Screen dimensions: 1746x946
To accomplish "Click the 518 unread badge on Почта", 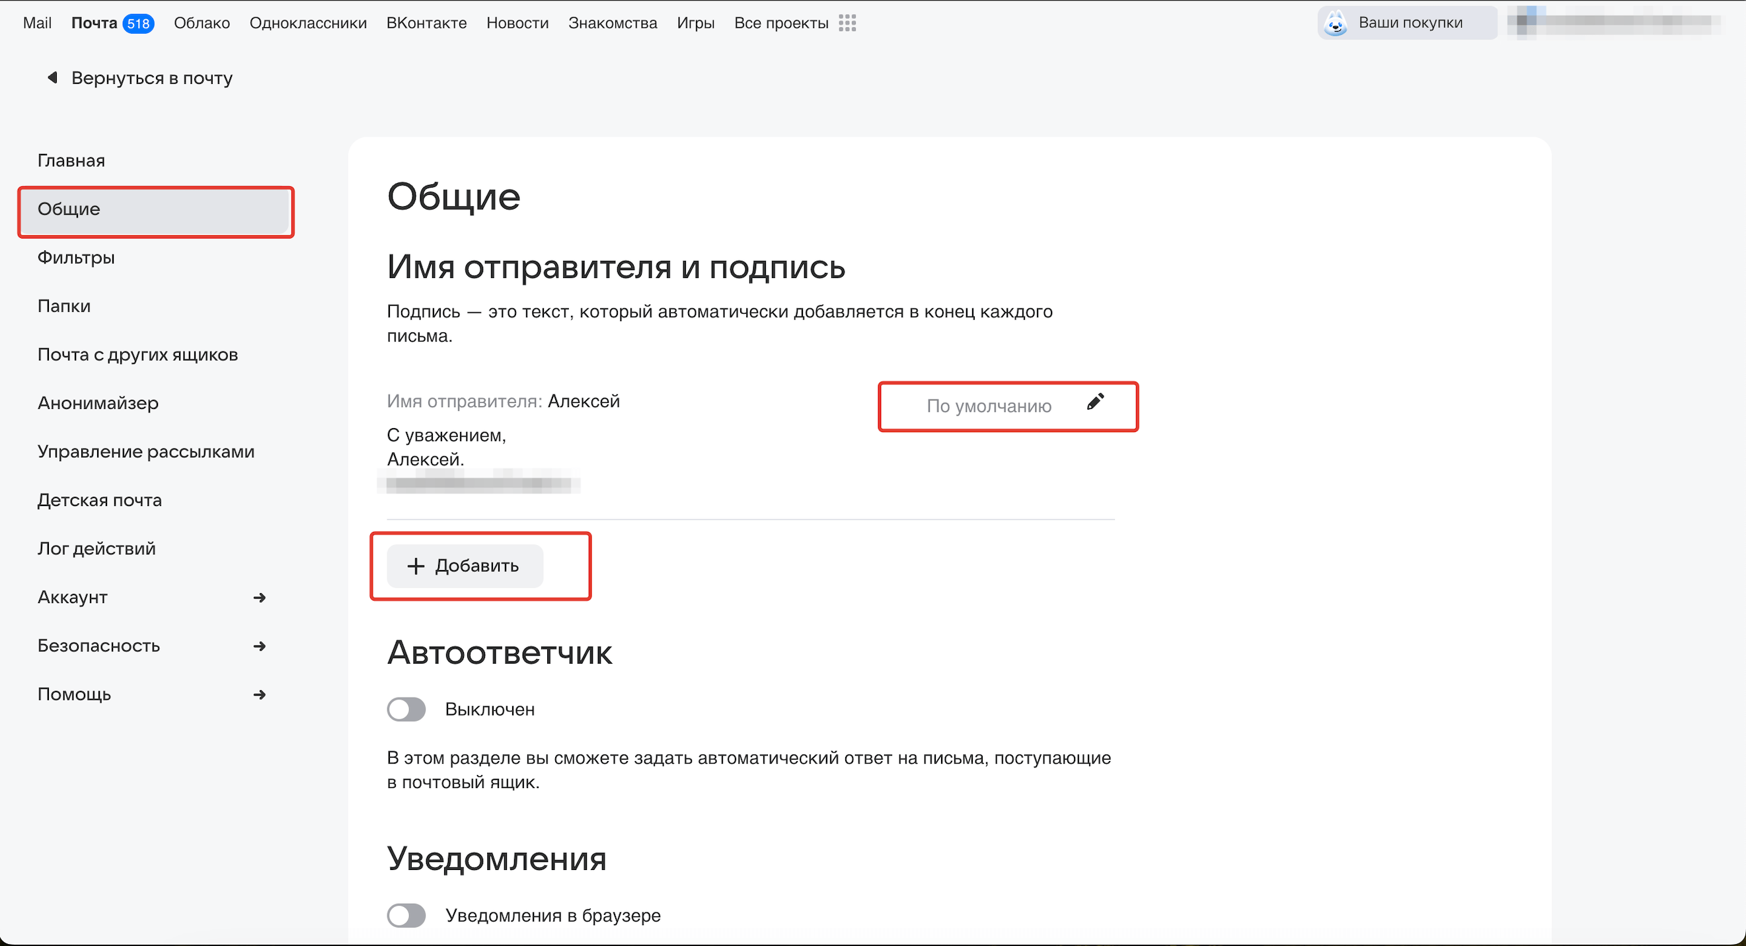I will [138, 24].
